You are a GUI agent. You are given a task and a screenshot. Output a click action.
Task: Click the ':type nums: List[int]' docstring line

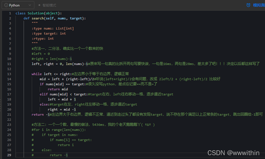click(x=53, y=28)
